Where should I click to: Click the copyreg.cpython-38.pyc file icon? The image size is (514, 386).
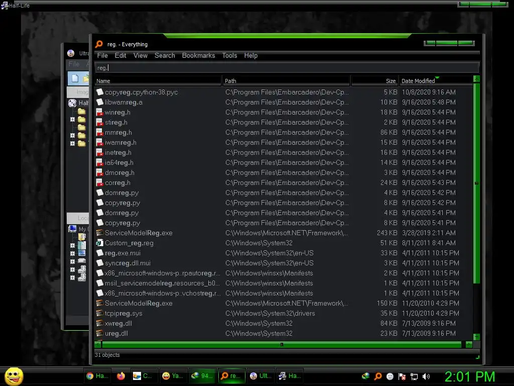100,92
